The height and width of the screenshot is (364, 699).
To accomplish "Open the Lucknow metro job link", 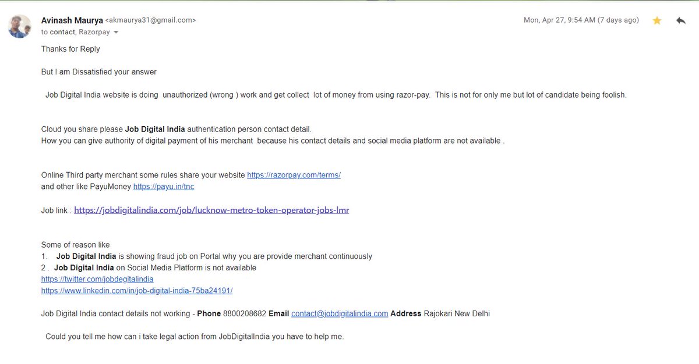I will [211, 210].
